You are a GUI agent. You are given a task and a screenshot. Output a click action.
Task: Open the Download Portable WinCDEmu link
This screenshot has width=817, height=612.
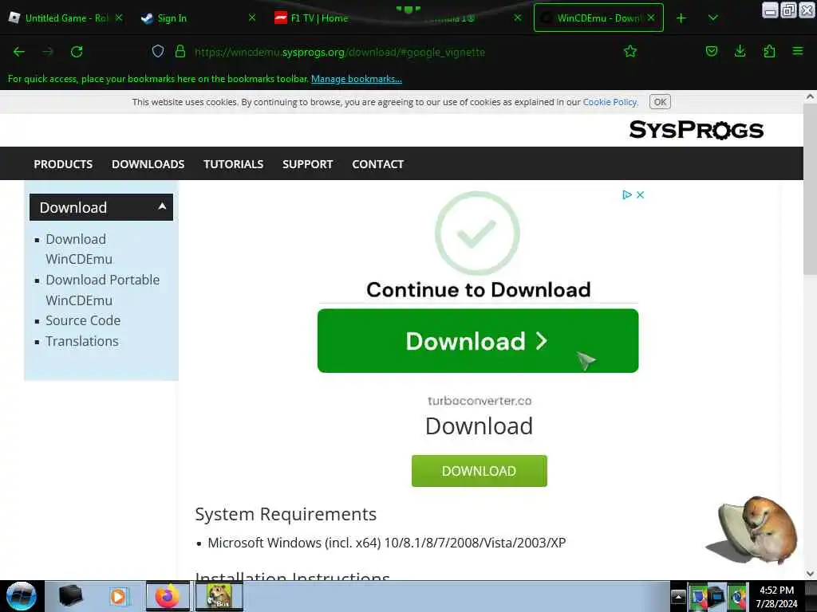[103, 290]
